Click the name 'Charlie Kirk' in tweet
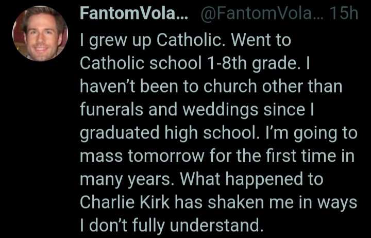This screenshot has width=371, height=238. pos(125,202)
